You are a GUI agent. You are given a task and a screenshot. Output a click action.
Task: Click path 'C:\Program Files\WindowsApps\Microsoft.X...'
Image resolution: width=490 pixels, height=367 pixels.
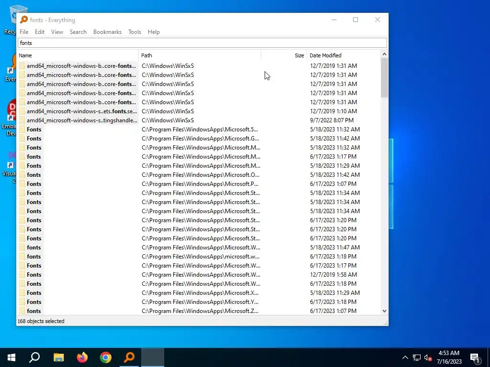(200, 293)
